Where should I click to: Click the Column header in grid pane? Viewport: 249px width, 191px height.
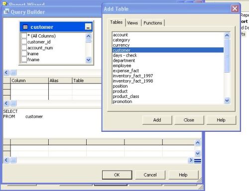pos(29,81)
